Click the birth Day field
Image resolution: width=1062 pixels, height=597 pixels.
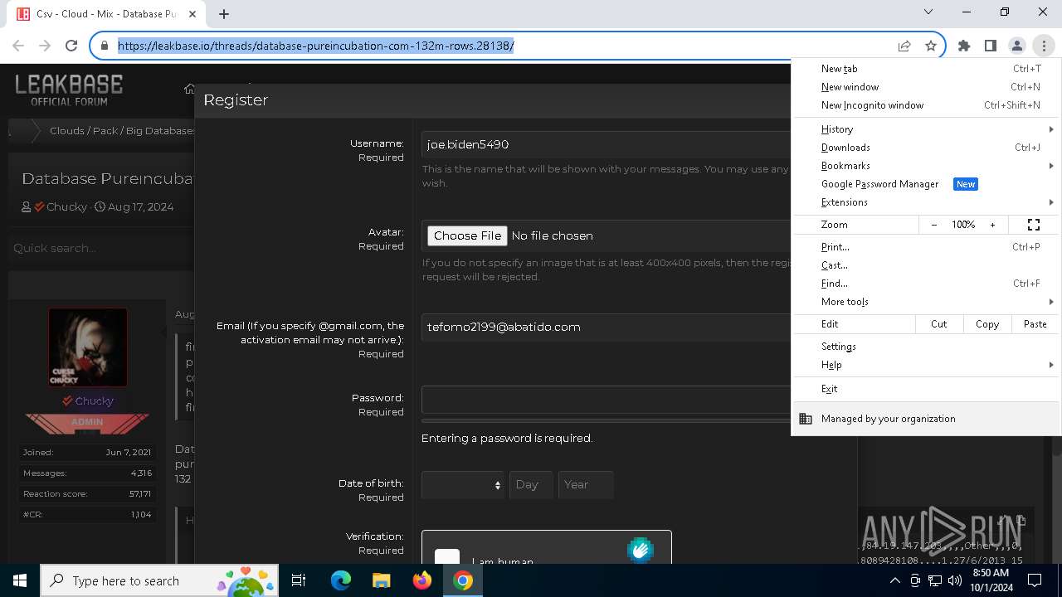click(x=531, y=485)
